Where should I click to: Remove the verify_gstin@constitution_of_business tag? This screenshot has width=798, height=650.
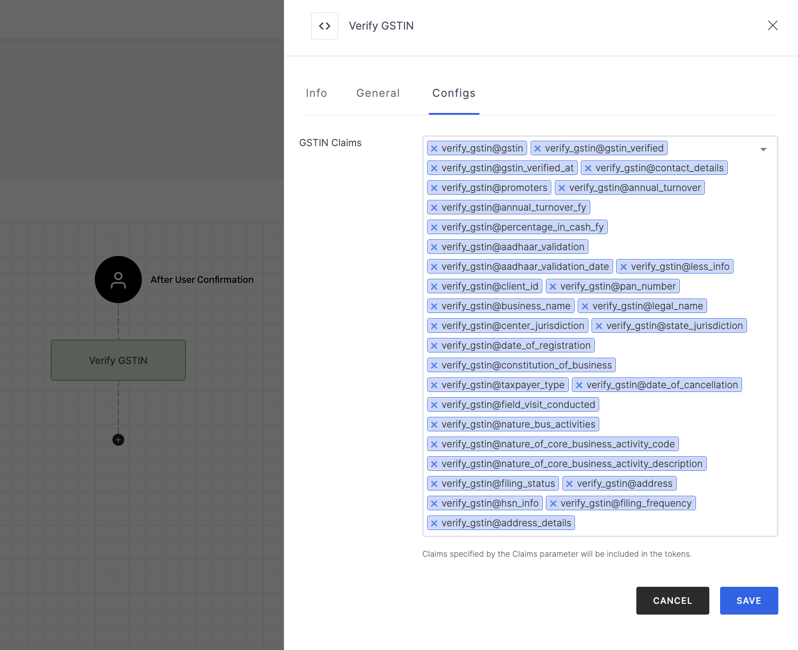[434, 365]
